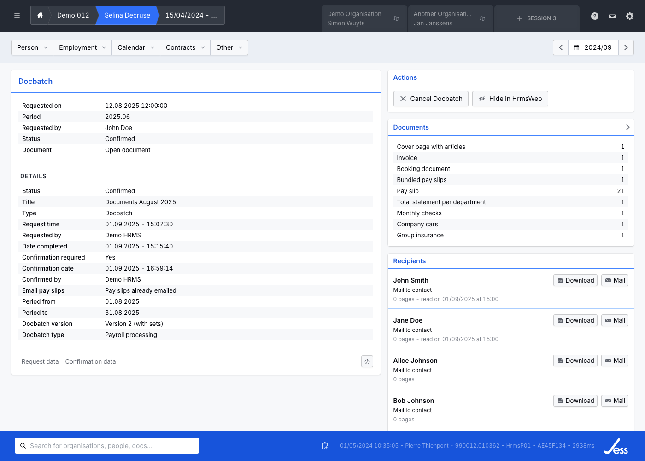Open the inbox tray icon

[x=612, y=16]
